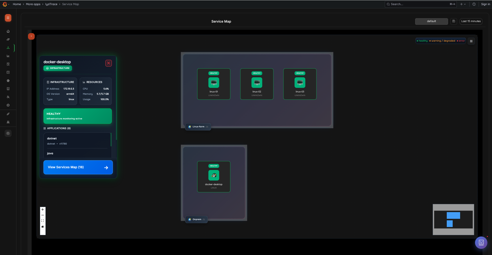This screenshot has width=492, height=255.
Task: Open the Explore search icon in sidebar
Action: 8,64
